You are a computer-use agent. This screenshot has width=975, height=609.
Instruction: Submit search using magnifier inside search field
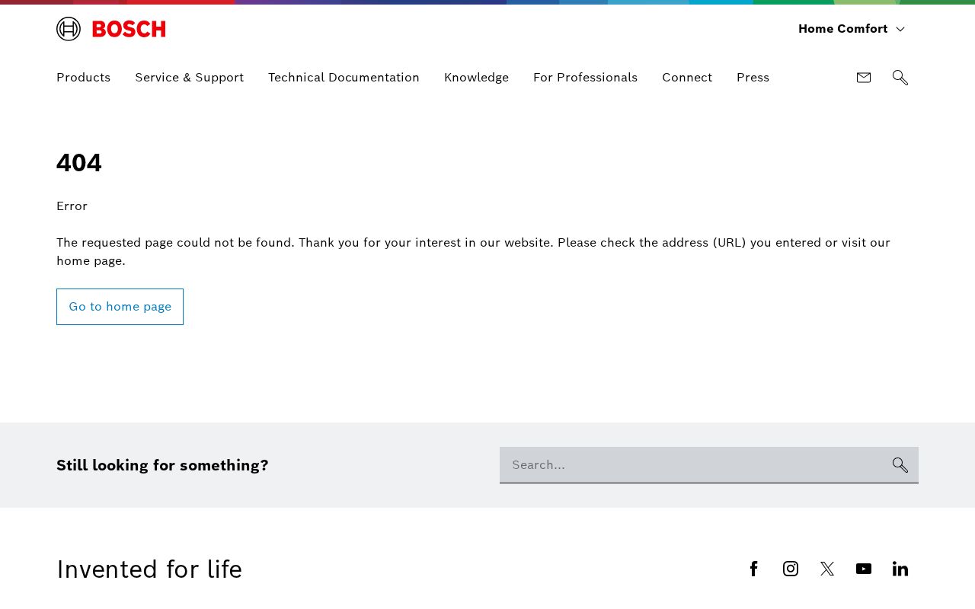pyautogui.click(x=900, y=465)
